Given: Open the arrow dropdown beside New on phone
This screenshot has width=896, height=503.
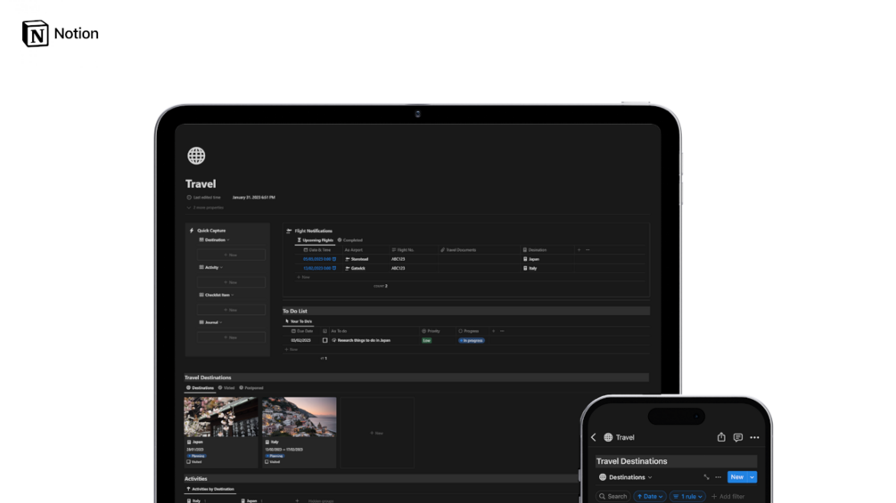Looking at the screenshot, I should tap(752, 477).
